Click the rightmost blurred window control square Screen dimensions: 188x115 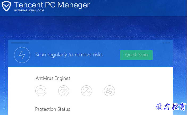click(169, 43)
